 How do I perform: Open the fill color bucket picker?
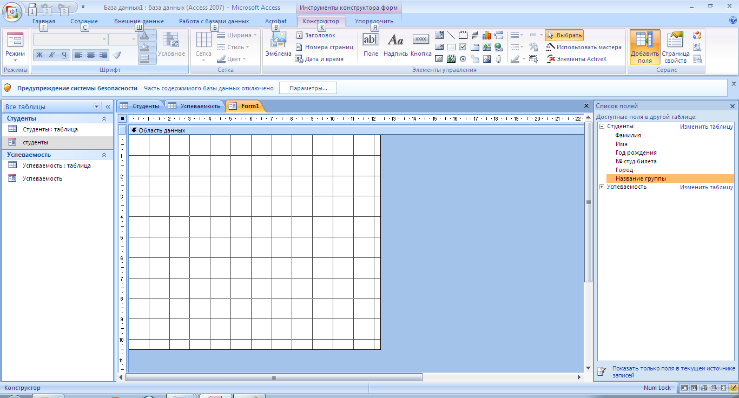[x=147, y=47]
